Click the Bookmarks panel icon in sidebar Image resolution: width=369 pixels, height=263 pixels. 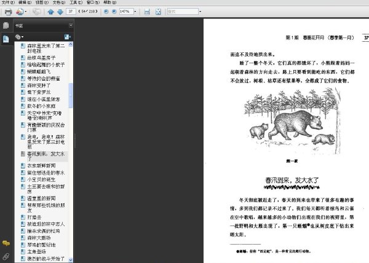coord(6,39)
